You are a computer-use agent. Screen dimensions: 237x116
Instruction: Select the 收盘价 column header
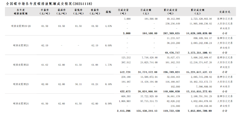click(x=95, y=11)
